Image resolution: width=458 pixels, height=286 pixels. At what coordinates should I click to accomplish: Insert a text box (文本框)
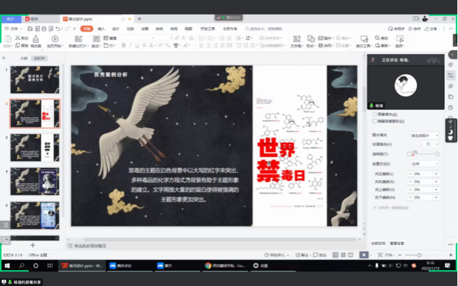tap(298, 41)
